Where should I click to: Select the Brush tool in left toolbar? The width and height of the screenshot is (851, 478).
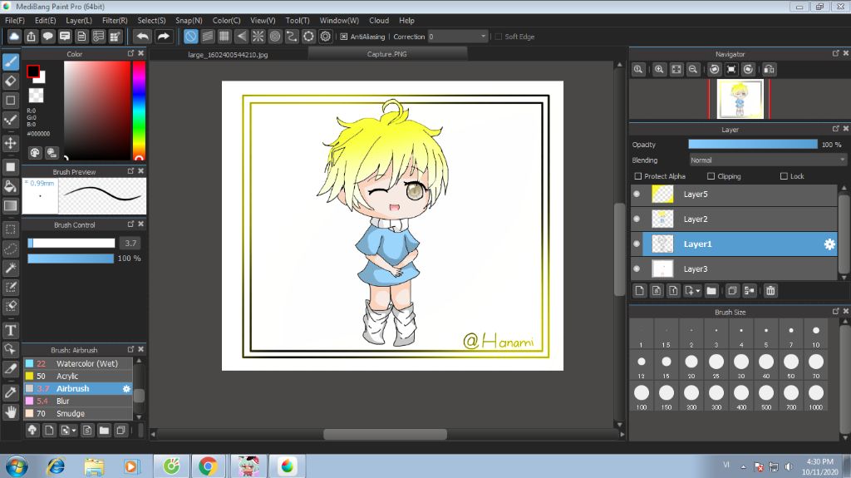click(x=10, y=62)
